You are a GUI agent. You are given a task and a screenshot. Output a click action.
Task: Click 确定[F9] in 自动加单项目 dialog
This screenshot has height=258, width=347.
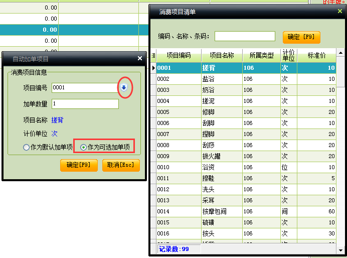coord(79,165)
